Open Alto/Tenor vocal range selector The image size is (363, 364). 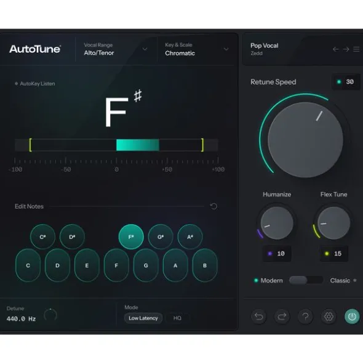[x=99, y=53]
